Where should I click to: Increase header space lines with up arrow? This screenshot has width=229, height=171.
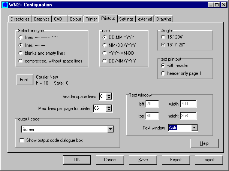tap(109, 95)
